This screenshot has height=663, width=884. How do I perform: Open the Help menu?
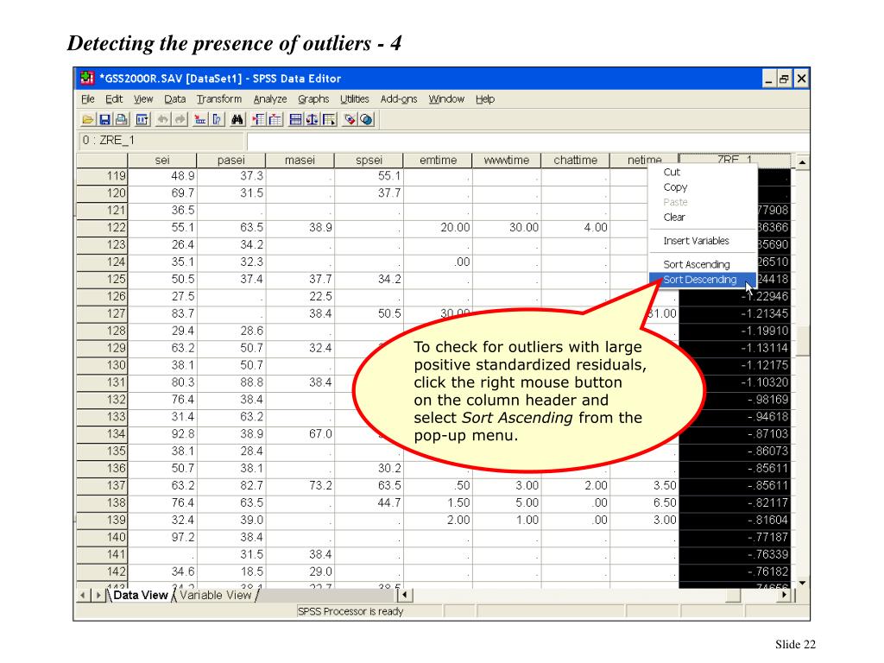click(x=485, y=99)
